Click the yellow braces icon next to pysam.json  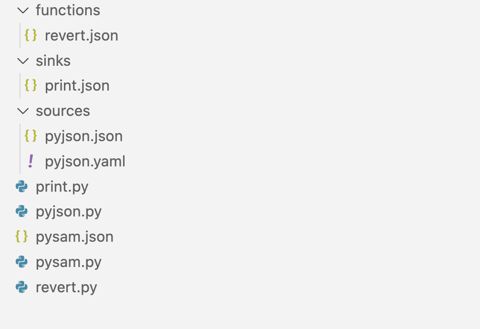(x=21, y=236)
